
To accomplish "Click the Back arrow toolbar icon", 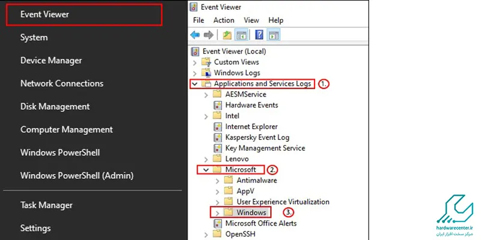I will point(195,35).
